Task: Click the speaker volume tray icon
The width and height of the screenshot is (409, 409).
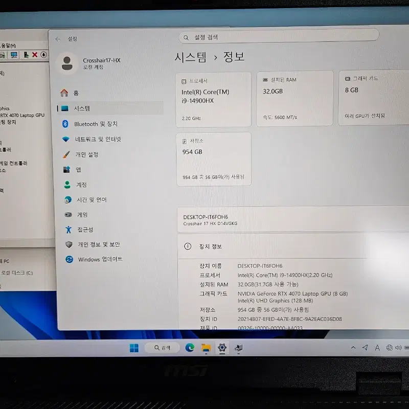Action: pos(398,348)
